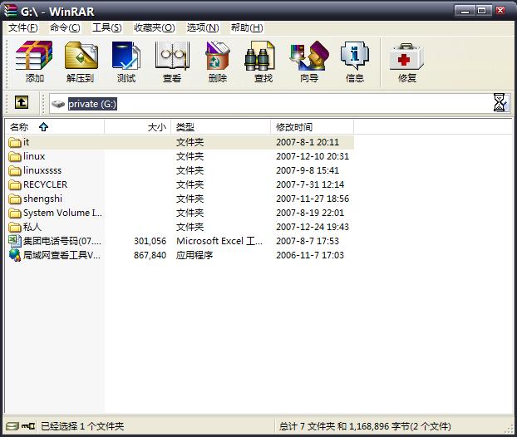Minimize the WinRAR window

pos(465,11)
